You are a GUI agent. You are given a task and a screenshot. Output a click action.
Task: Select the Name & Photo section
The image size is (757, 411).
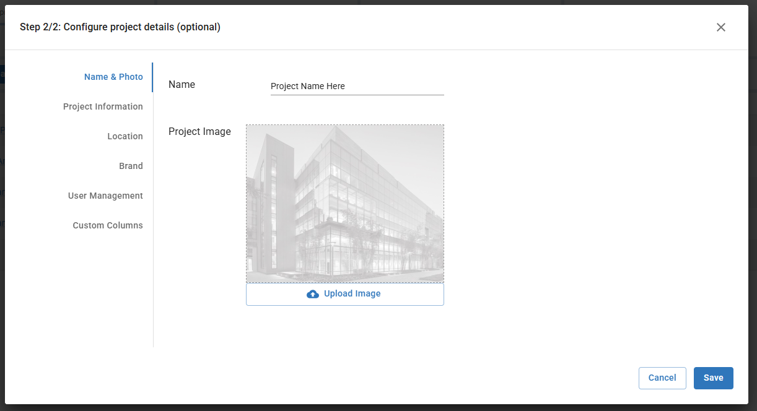pos(113,77)
